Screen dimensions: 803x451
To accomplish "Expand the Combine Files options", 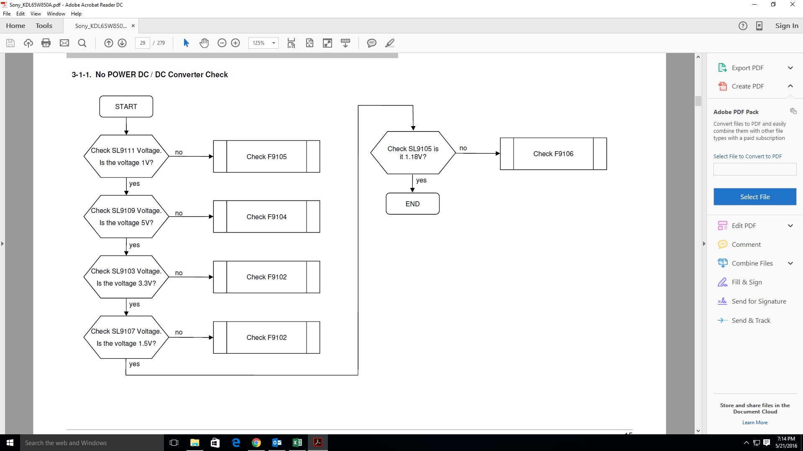I will [790, 264].
